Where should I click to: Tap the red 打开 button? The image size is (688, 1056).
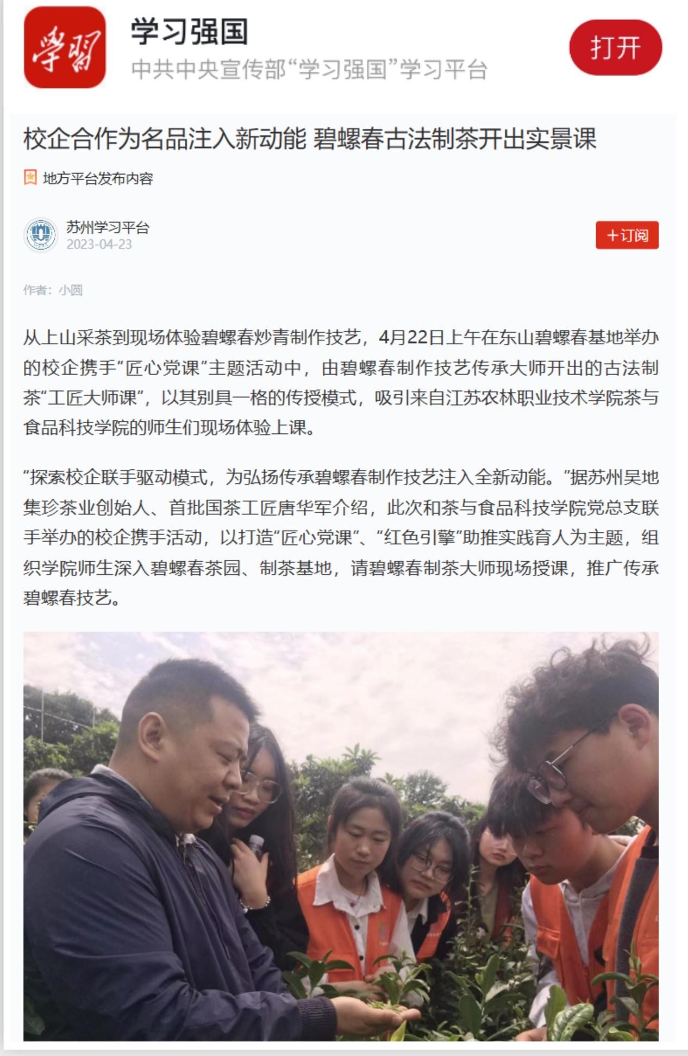615,47
